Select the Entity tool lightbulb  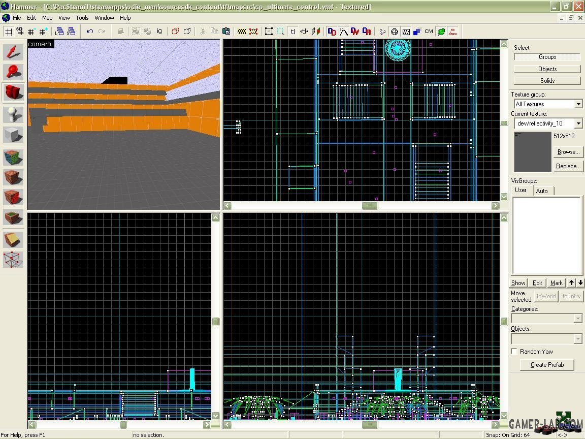click(13, 114)
